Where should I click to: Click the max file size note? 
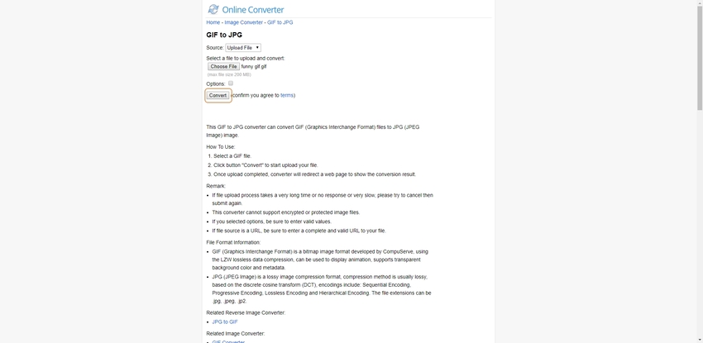(228, 74)
